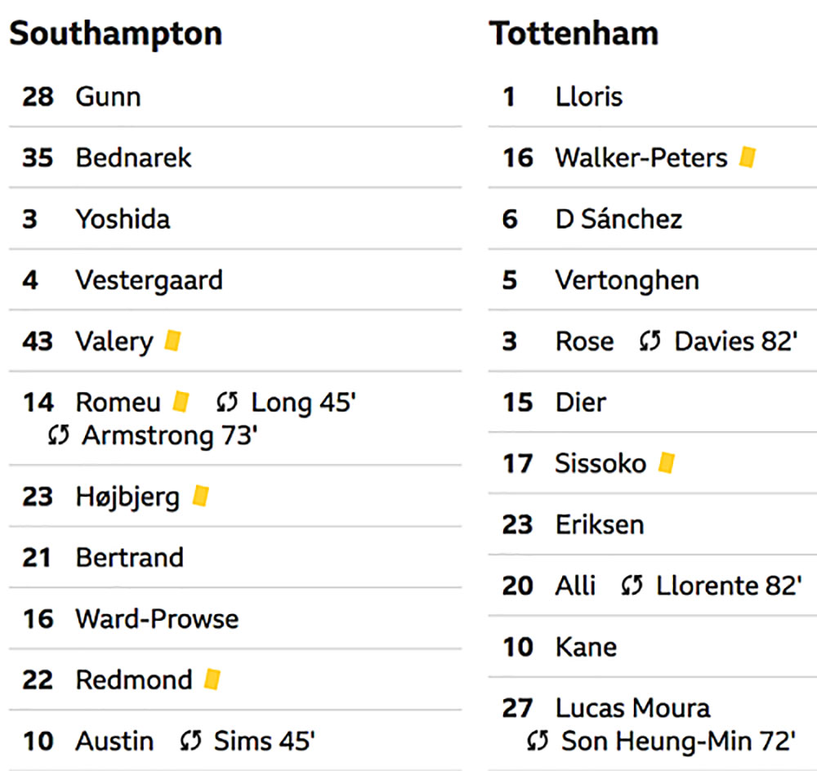The height and width of the screenshot is (771, 817).
Task: Click the yellow card icon next to Højbjerg
Action: click(201, 496)
